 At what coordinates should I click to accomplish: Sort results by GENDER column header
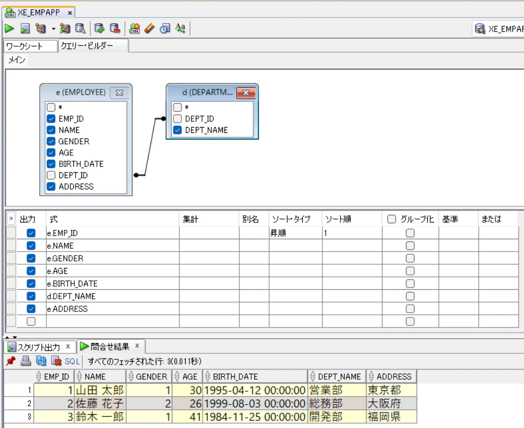tap(149, 376)
